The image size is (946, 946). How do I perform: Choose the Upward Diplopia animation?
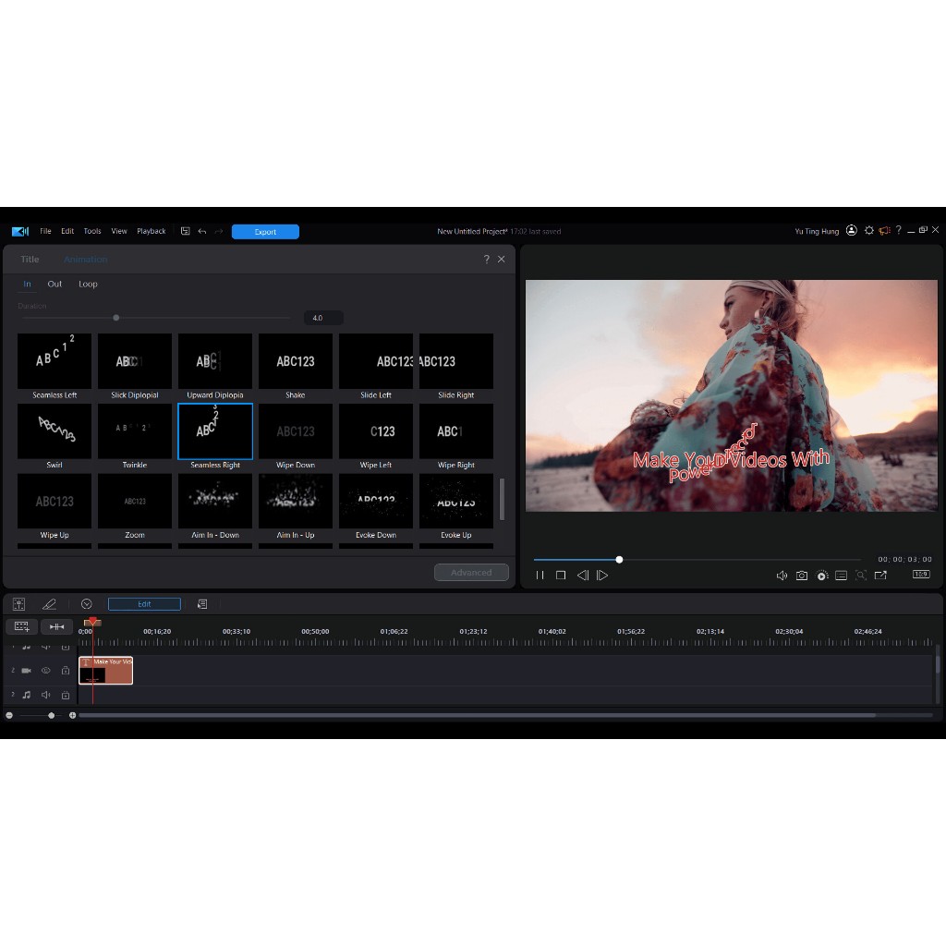(x=214, y=366)
